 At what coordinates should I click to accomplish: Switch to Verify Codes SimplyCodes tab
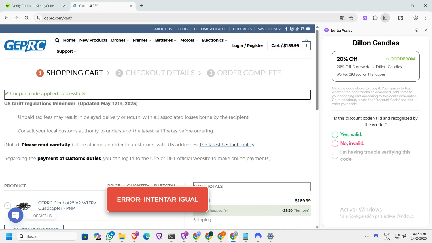(34, 6)
